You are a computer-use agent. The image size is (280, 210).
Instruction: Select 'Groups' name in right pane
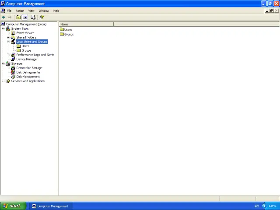(69, 34)
